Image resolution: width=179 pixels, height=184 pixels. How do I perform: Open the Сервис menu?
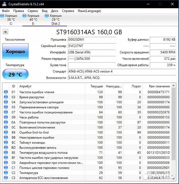tap(33, 11)
